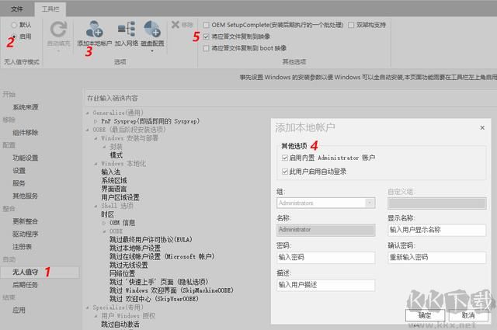Click the 确认密码 input field
Screen dimensions: 497x330
(x=436, y=258)
